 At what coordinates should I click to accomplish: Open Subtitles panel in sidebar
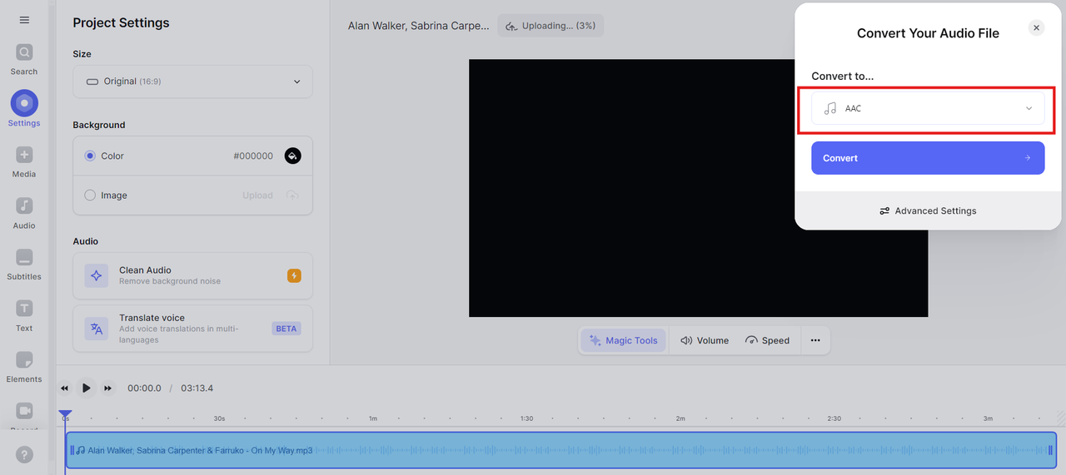[24, 265]
